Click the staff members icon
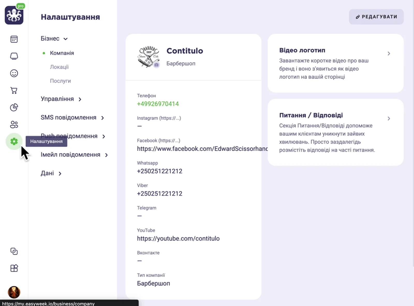The width and height of the screenshot is (414, 306). click(x=14, y=125)
